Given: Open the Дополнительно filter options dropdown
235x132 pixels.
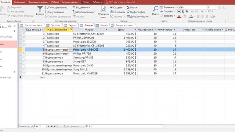Looking at the screenshot, I should coord(84,12).
